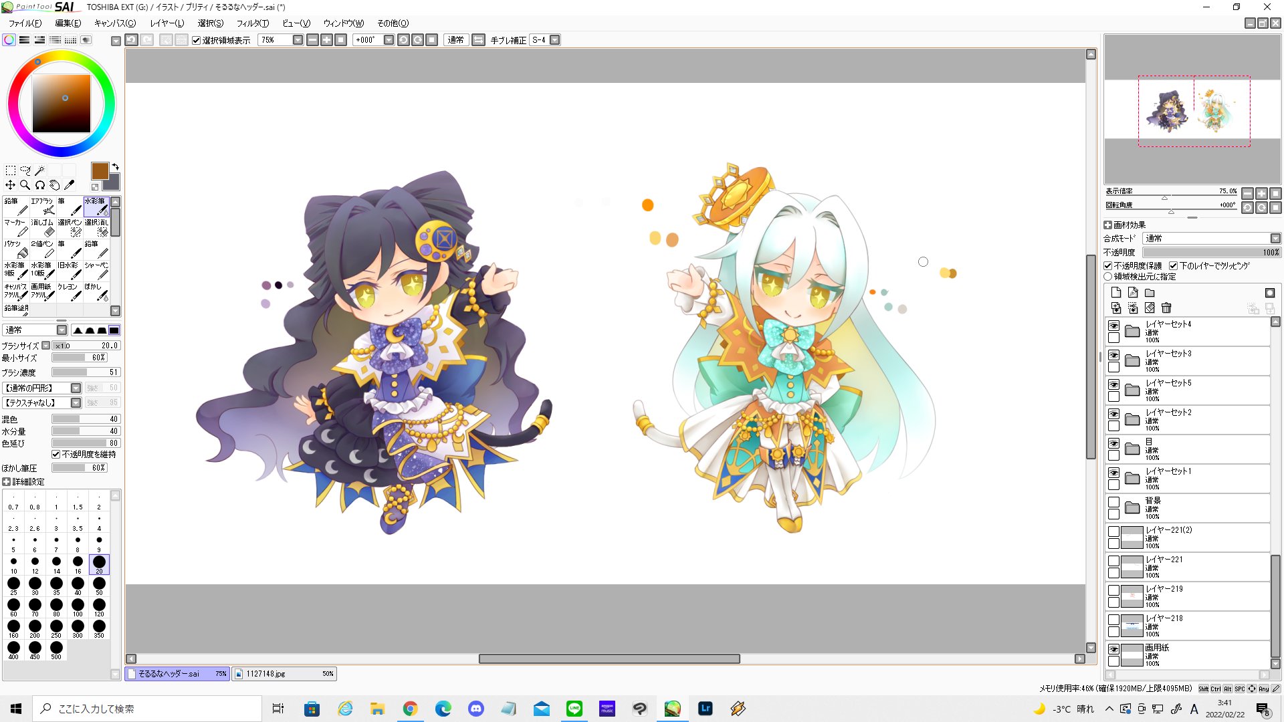Select the lasso selection tool

click(25, 170)
